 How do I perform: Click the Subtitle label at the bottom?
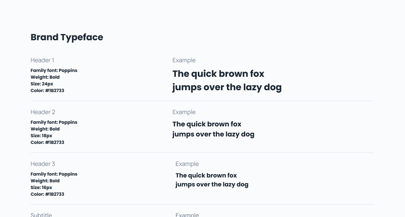point(41,215)
